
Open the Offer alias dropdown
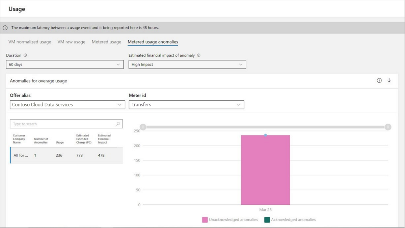67,105
